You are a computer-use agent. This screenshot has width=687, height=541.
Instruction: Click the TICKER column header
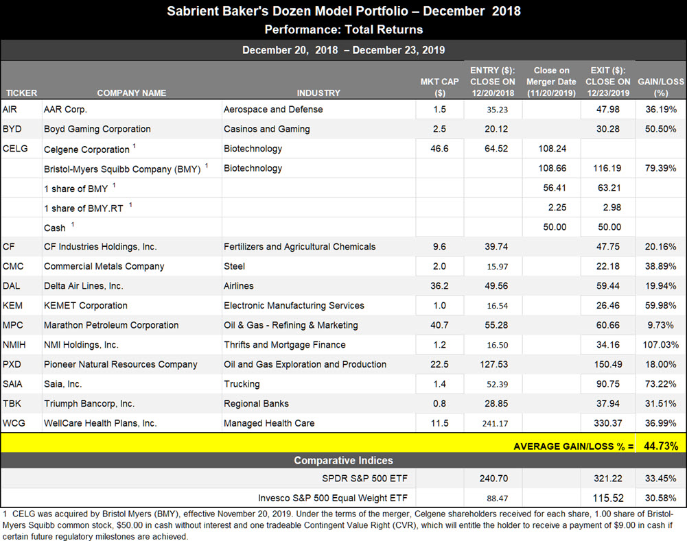coord(21,93)
